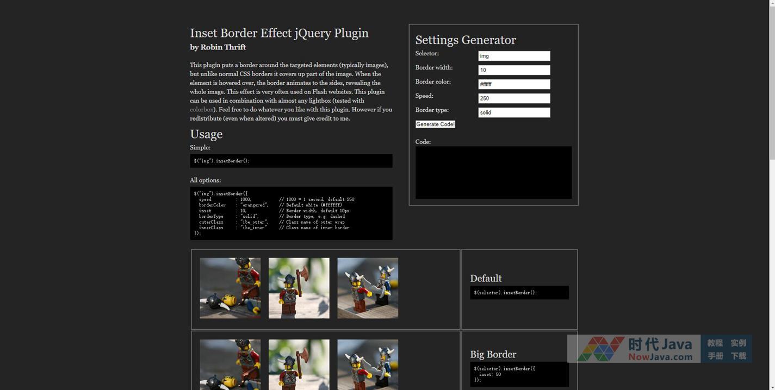Viewport: 775px width, 390px height.
Task: Click the Border width input field
Action: click(x=514, y=70)
